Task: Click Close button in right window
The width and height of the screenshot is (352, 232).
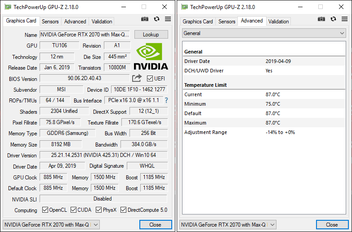Action: tap(332, 225)
